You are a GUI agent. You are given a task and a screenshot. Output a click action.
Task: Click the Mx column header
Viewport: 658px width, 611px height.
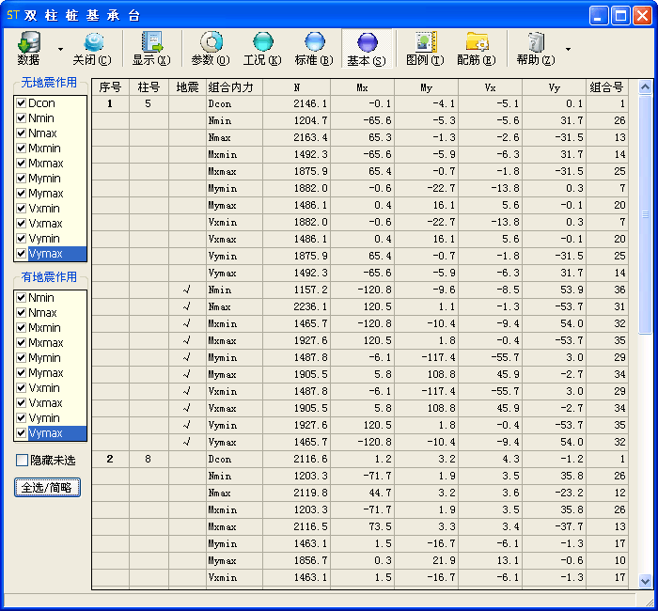pos(362,87)
